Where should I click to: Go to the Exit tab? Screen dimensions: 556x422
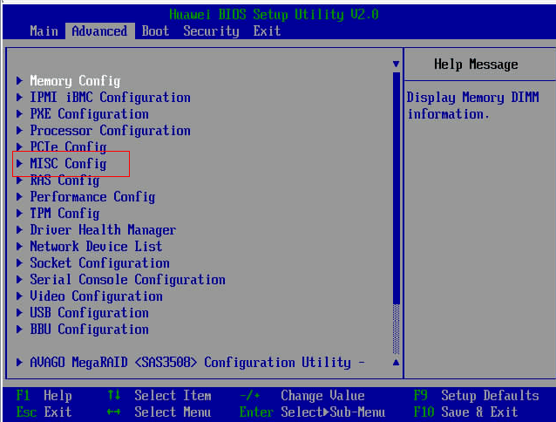click(267, 31)
